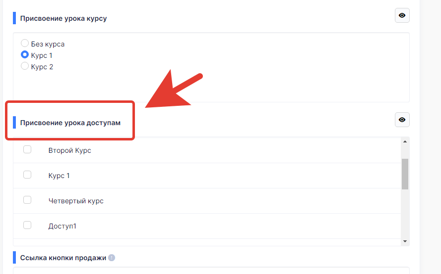Click the Присвоение урока курсу heading
Viewport: 441px width, 274px height.
click(x=63, y=18)
